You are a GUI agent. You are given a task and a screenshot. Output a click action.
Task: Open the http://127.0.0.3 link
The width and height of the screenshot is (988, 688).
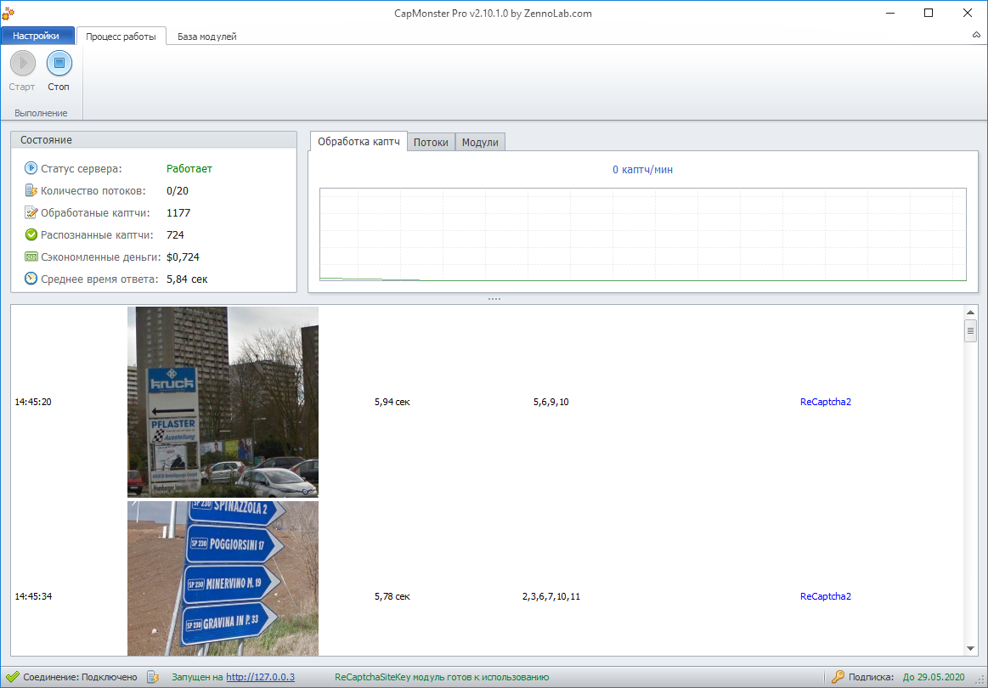click(x=260, y=677)
